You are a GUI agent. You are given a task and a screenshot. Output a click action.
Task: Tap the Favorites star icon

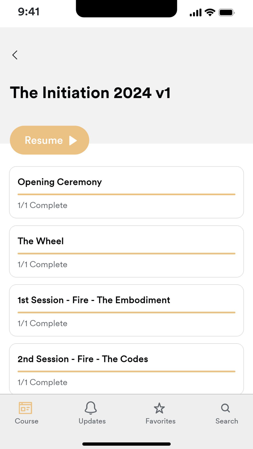coord(159,408)
